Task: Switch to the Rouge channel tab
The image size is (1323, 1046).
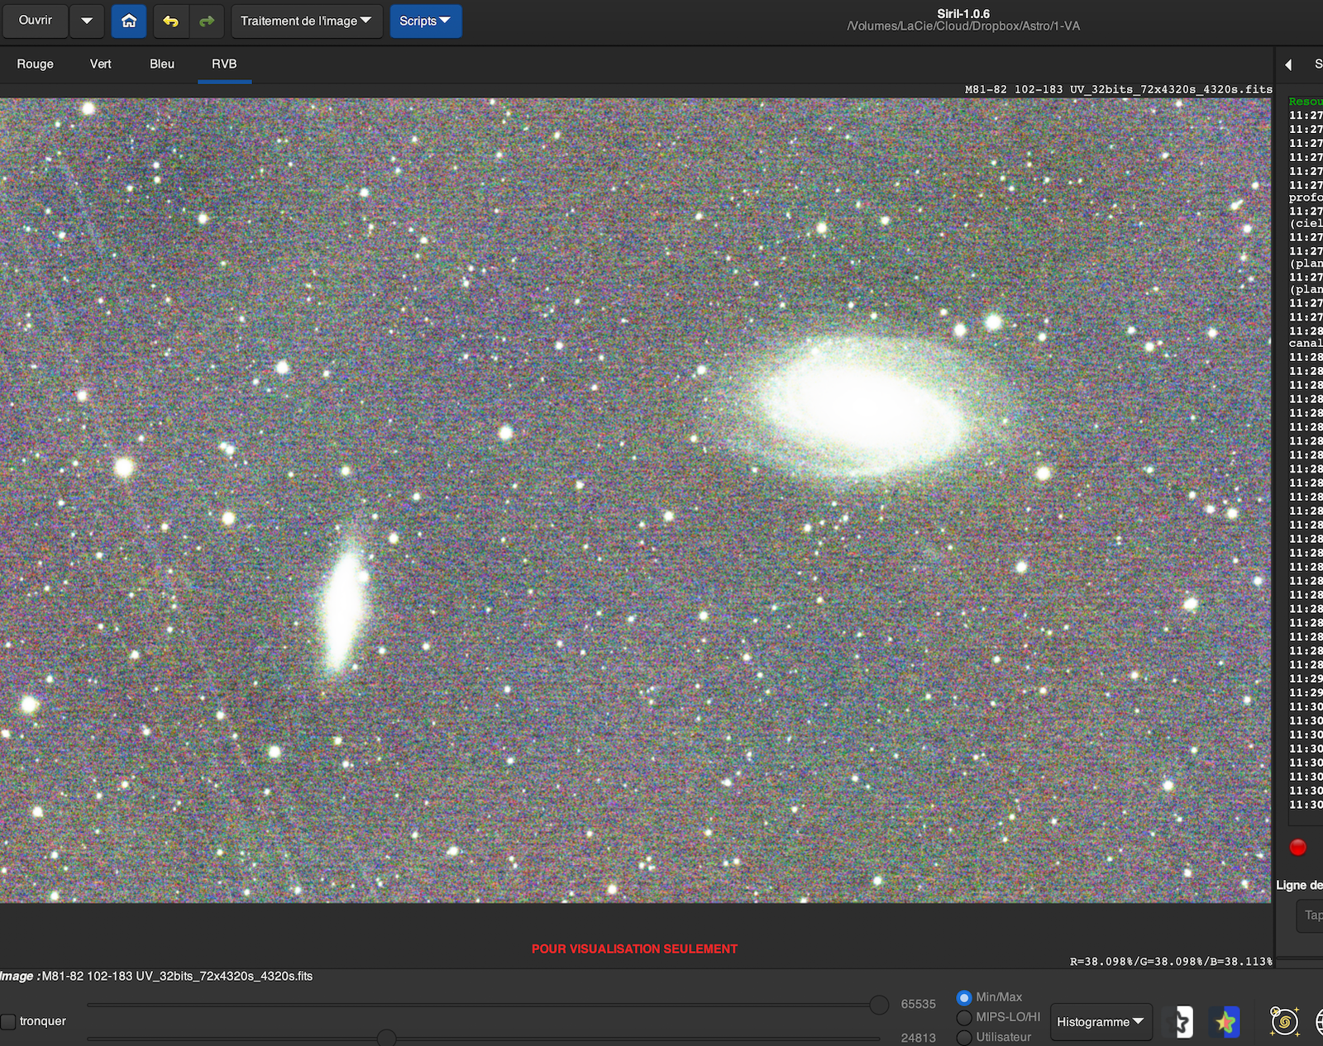Action: [x=35, y=64]
